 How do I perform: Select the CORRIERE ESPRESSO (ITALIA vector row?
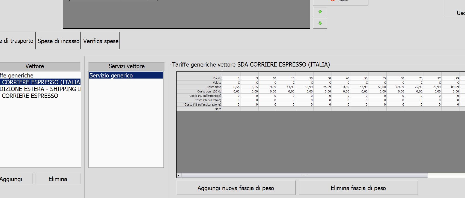coord(40,82)
